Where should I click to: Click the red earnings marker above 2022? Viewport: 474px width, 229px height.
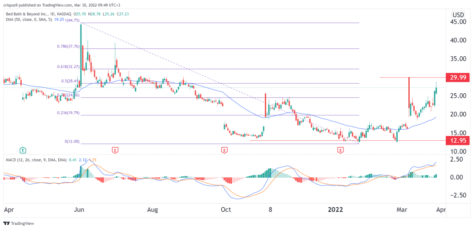click(x=341, y=150)
